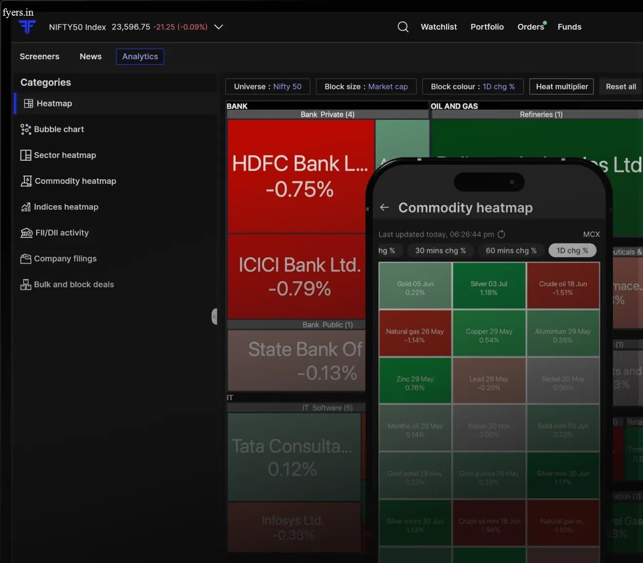This screenshot has height=563, width=643.
Task: Tap the Silver 03 Jul commodity tile
Action: pyautogui.click(x=489, y=286)
